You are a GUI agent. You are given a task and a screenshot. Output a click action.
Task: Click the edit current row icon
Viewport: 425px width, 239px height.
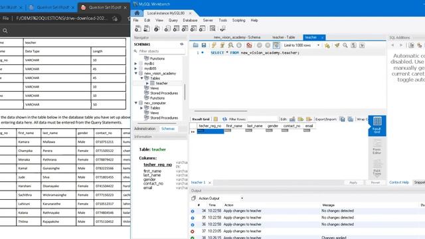tap(292, 119)
